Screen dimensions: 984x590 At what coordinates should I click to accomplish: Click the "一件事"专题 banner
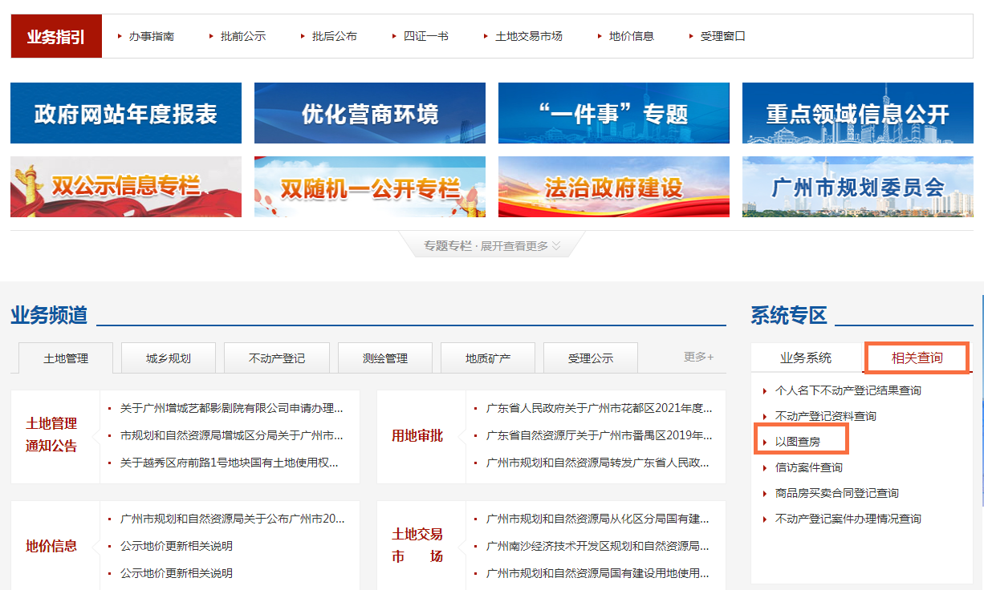(x=614, y=113)
